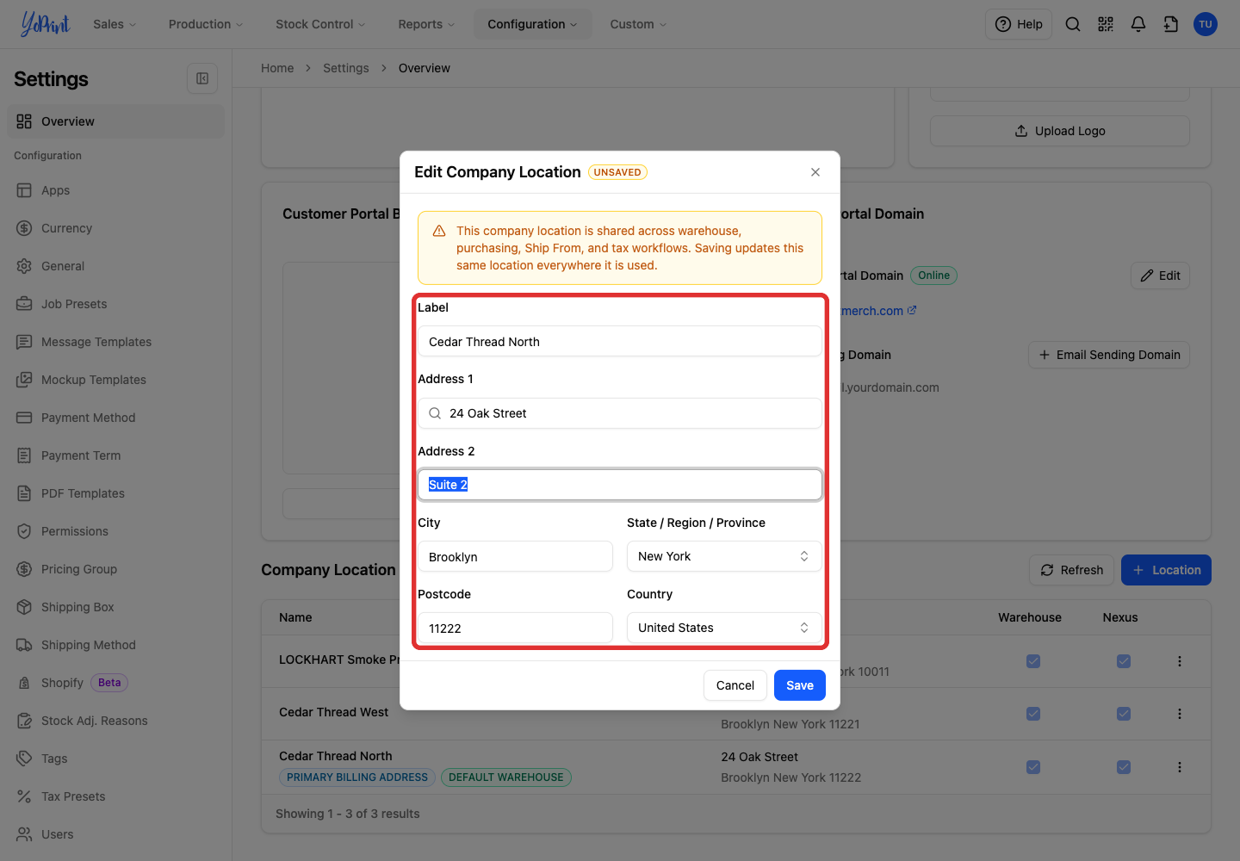Open the Configuration menu
This screenshot has width=1240, height=861.
532,24
